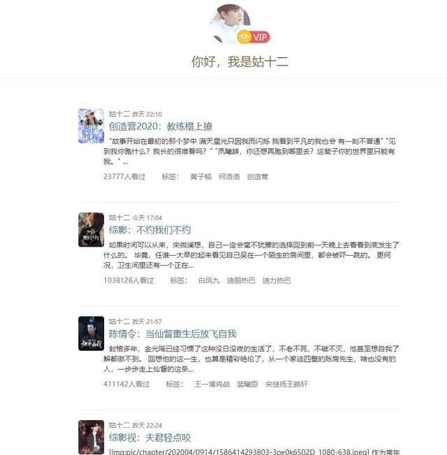
Task: Click the heading 你好，我是姑十二
Action: [240, 62]
